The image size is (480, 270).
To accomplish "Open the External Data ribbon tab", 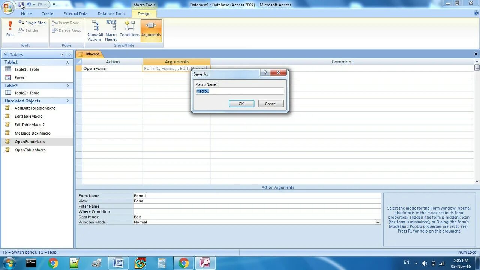I will pyautogui.click(x=75, y=13).
